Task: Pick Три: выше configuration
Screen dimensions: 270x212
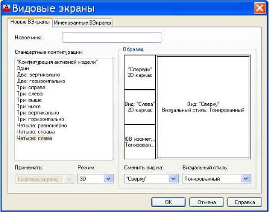Action: 29,100
